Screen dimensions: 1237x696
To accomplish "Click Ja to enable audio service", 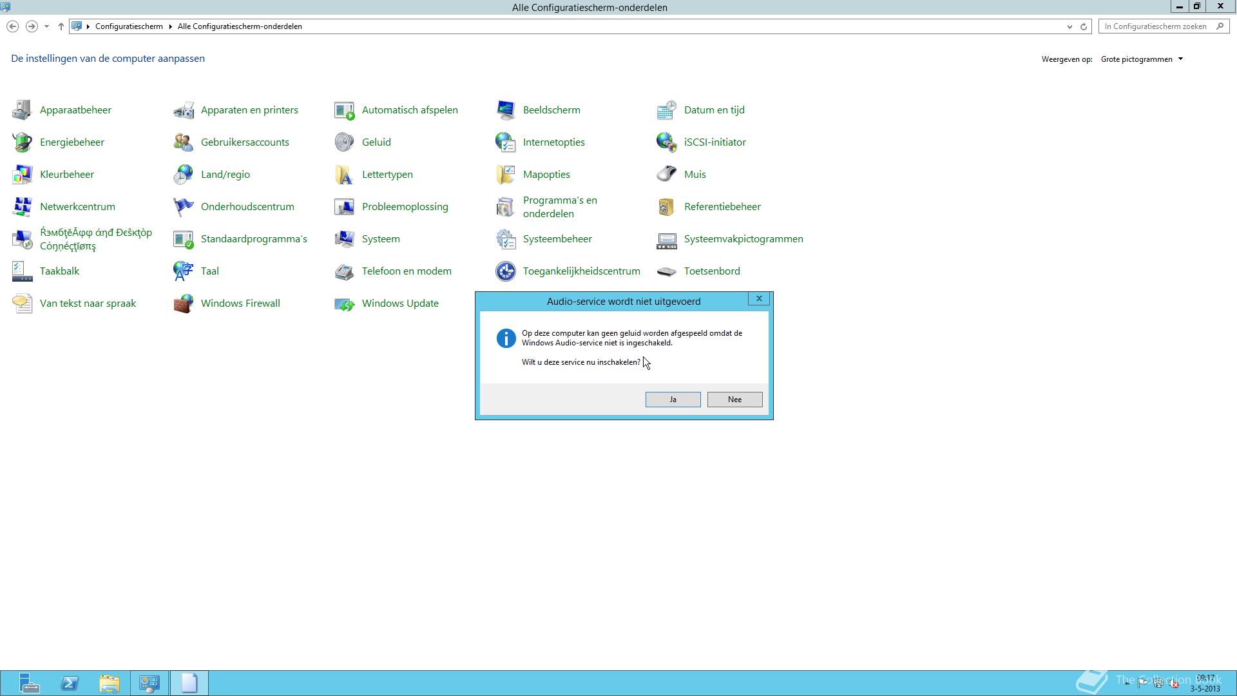I will click(x=673, y=400).
